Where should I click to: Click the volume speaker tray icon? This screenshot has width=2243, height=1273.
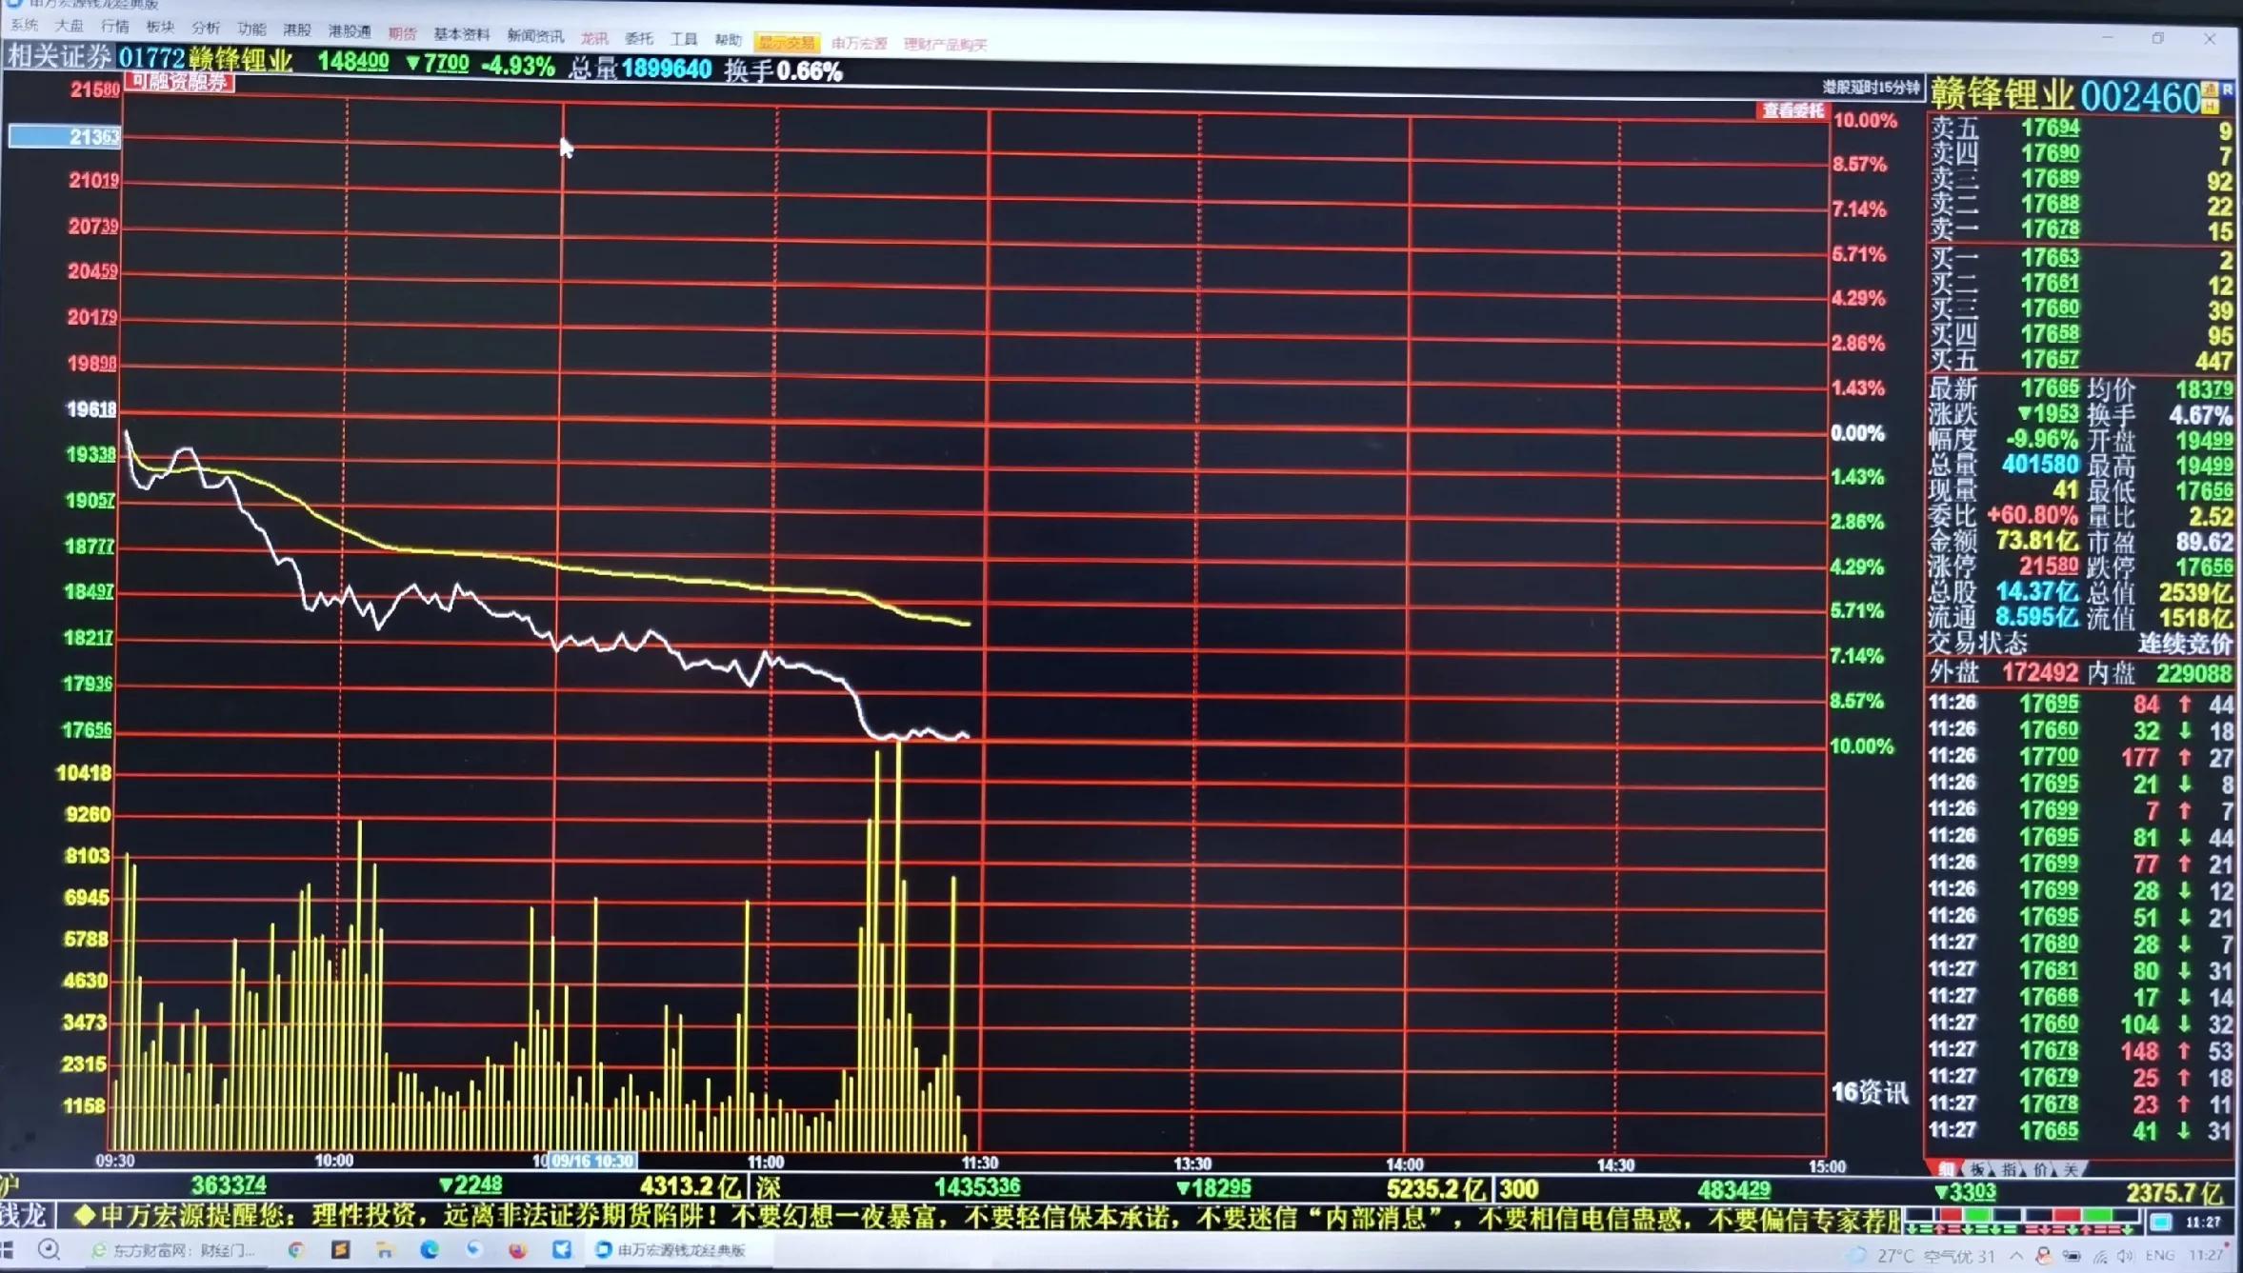2126,1256
